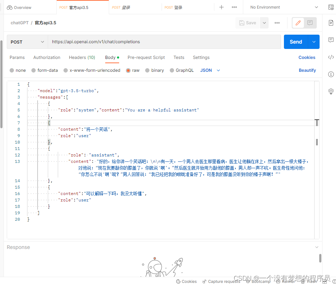Show request Documentation in right sidebar
Screen dimensions: 336x285
point(331,22)
